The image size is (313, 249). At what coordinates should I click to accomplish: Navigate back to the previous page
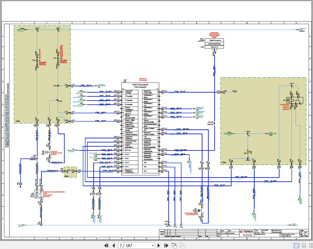click(x=113, y=245)
